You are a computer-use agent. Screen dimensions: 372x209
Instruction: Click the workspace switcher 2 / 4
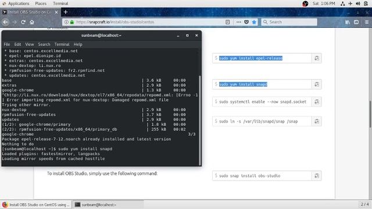click(364, 204)
